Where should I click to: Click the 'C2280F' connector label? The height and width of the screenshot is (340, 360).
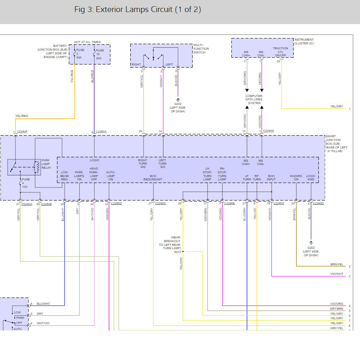coord(22,131)
